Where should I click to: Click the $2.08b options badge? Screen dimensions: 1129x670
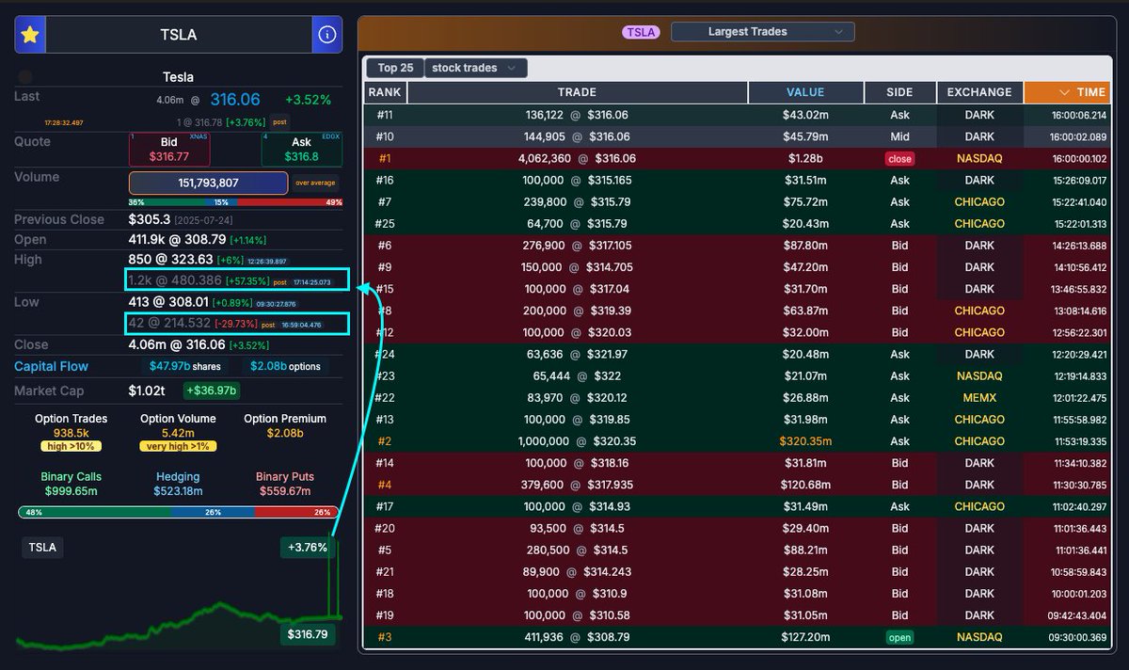click(286, 367)
